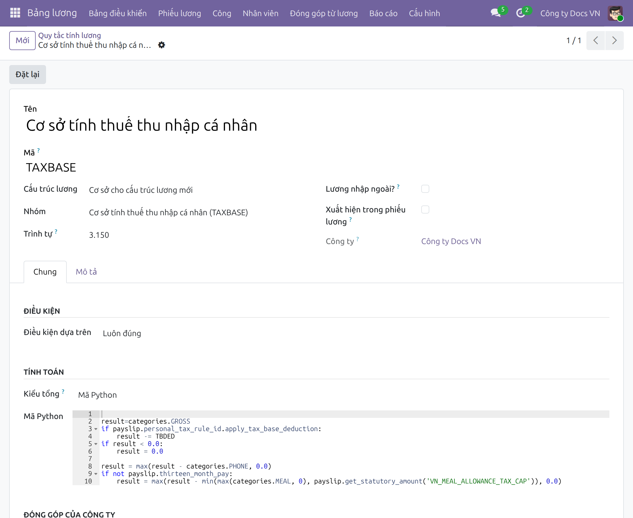633x518 pixels.
Task: Open help tooltip next to Mã
Action: click(39, 150)
